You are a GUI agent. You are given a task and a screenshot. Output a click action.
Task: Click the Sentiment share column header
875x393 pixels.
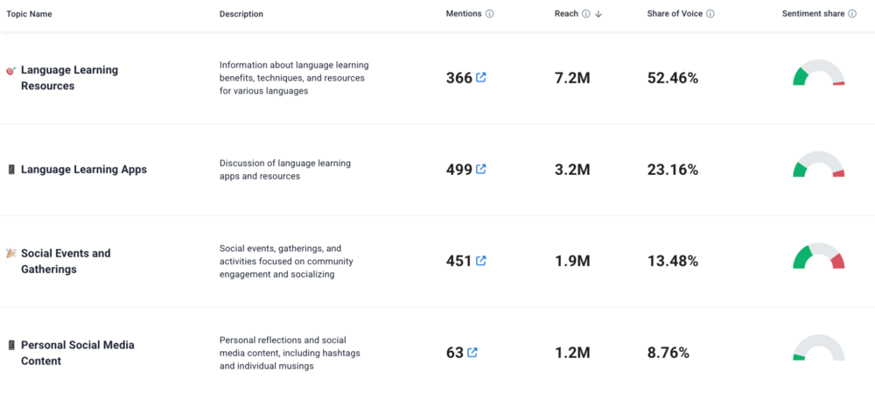coord(813,14)
